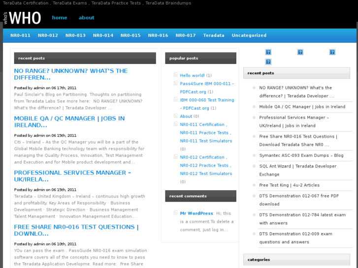Select the Uncategorized category tab
The height and width of the screenshot is (268, 358).
pyautogui.click(x=249, y=35)
